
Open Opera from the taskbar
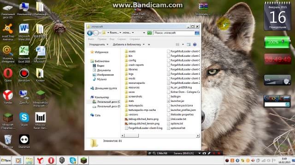click(x=51, y=160)
